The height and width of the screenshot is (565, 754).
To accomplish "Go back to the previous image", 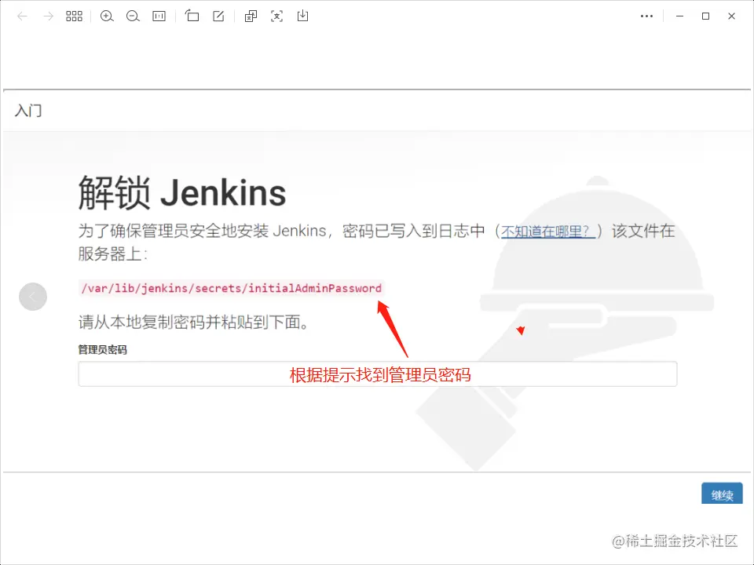I will click(x=22, y=16).
